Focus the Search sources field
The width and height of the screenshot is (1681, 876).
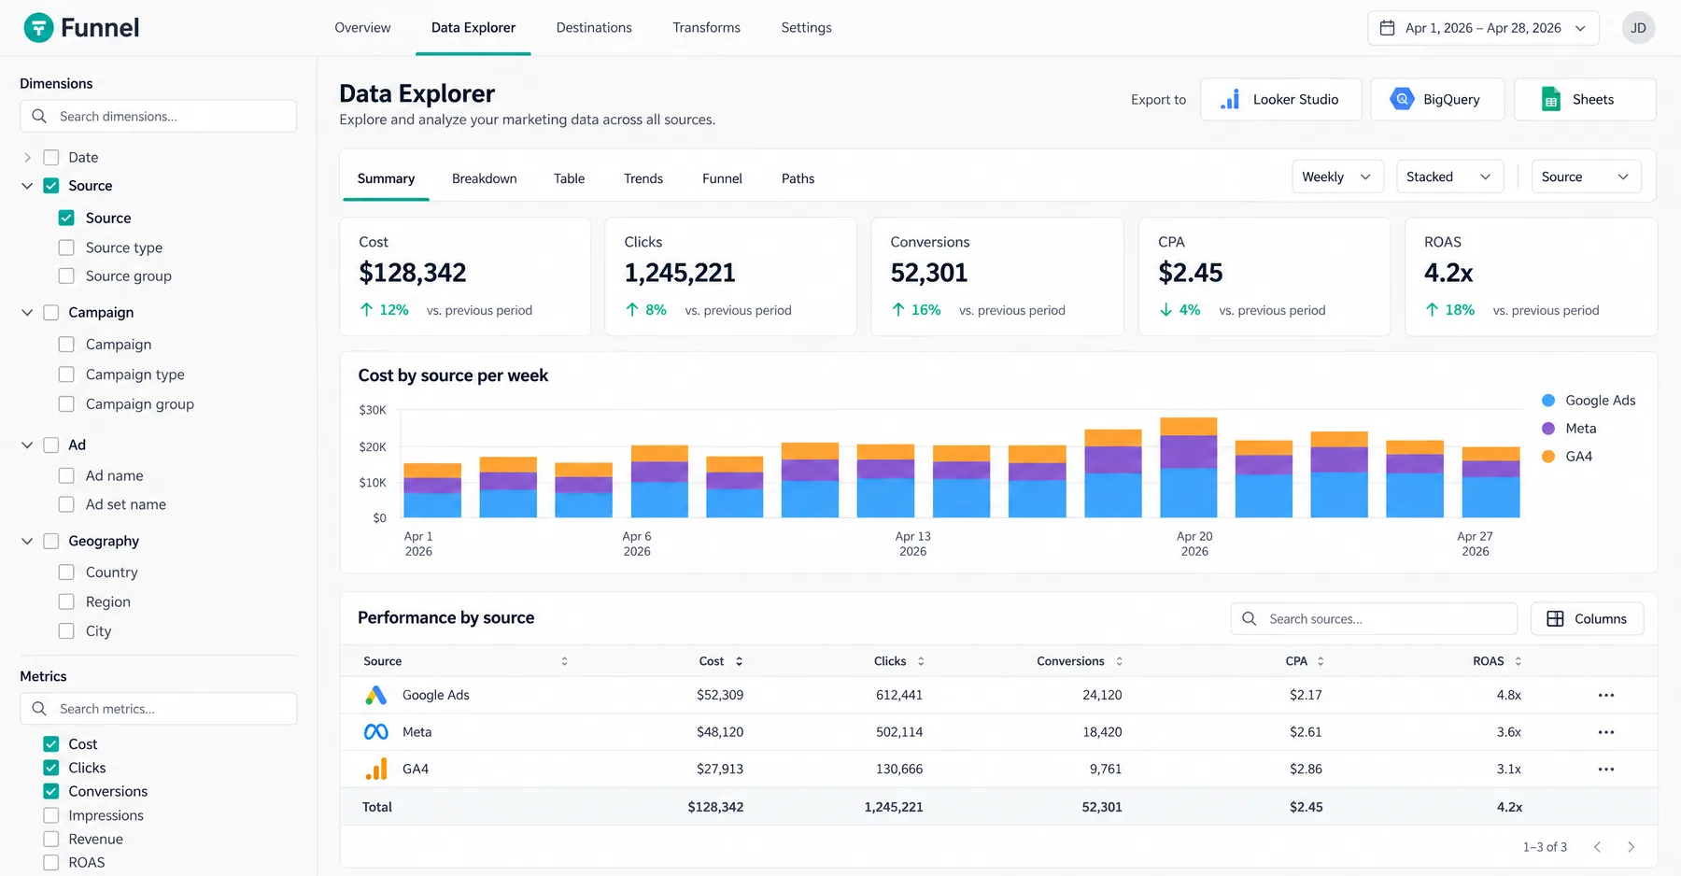point(1374,619)
